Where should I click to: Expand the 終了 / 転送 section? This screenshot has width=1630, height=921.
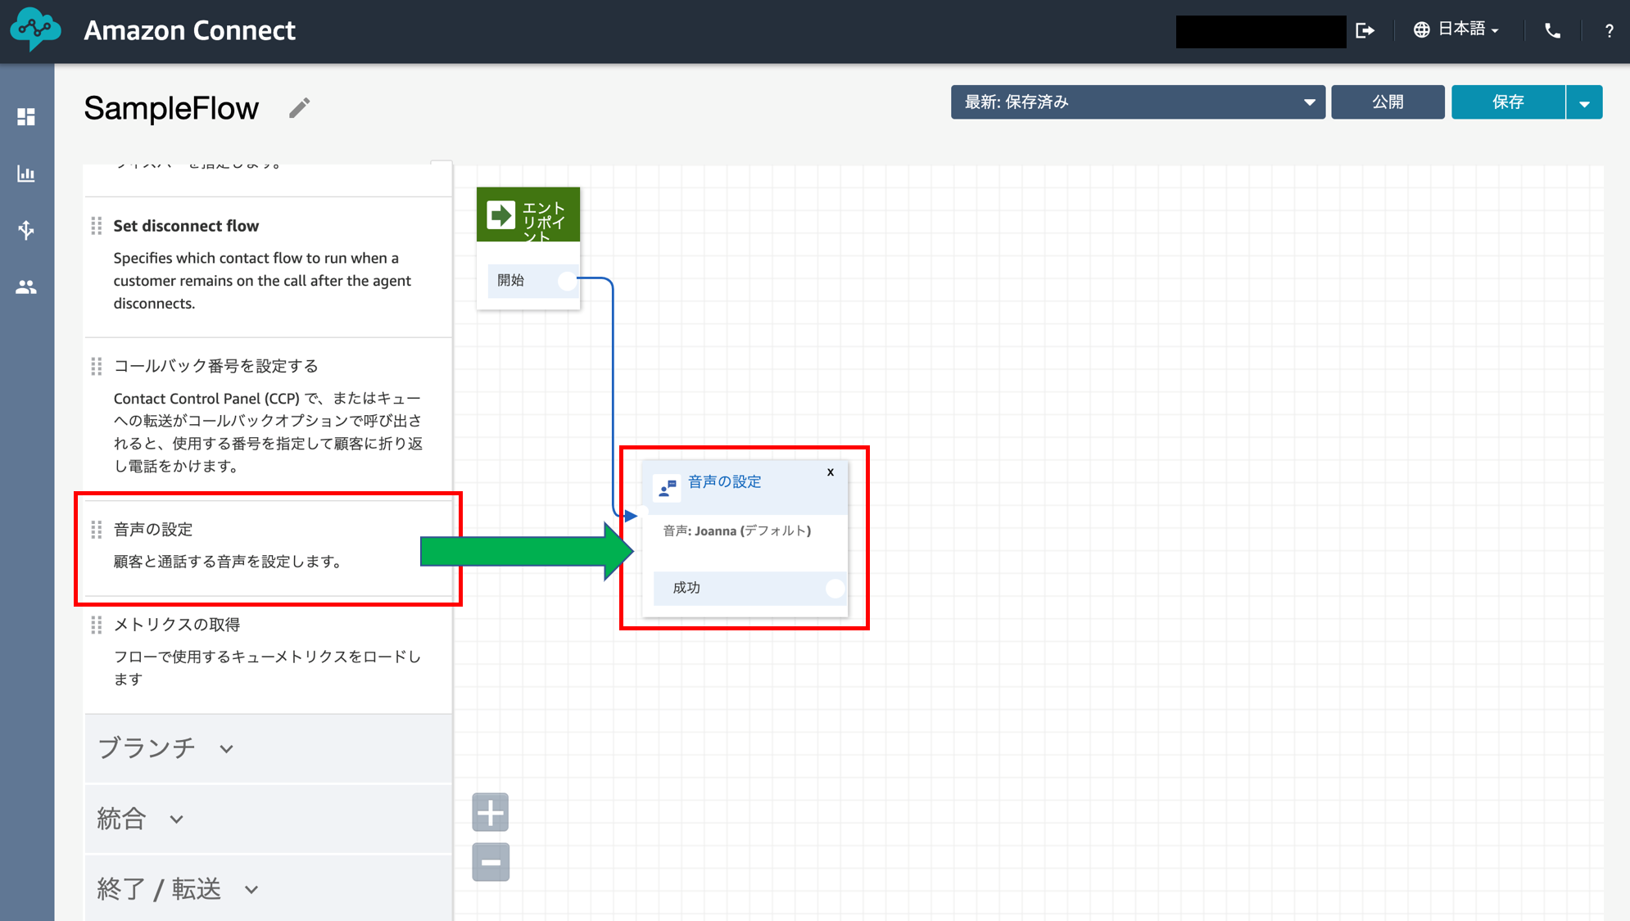pyautogui.click(x=268, y=889)
